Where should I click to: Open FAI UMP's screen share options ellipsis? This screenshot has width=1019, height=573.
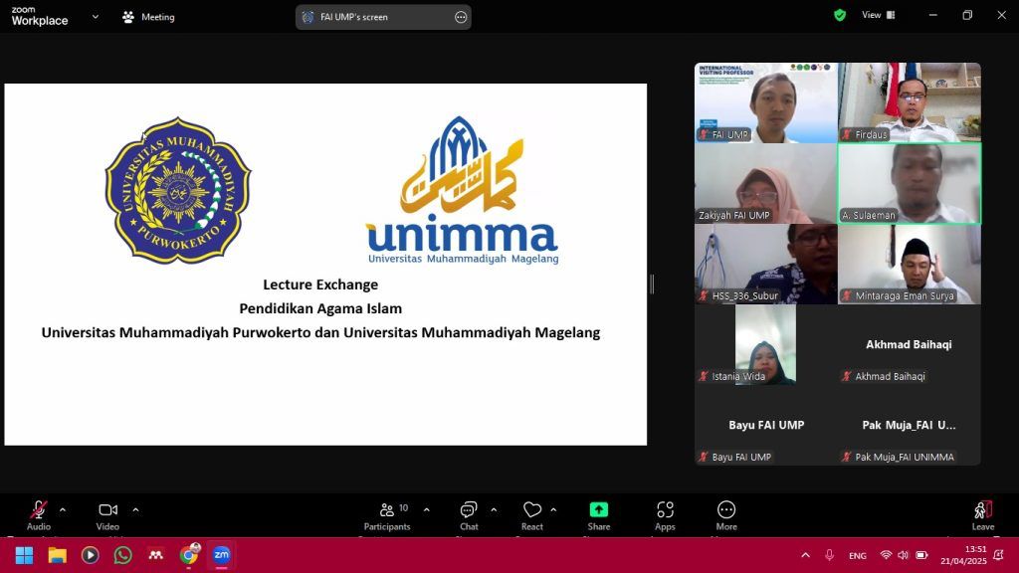pos(461,18)
